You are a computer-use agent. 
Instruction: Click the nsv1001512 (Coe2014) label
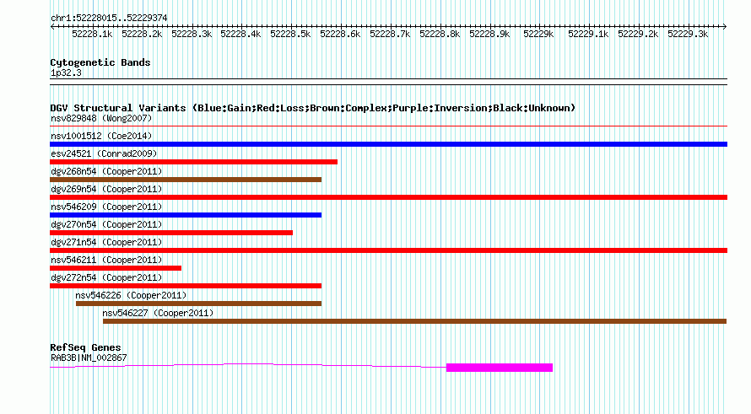(101, 136)
